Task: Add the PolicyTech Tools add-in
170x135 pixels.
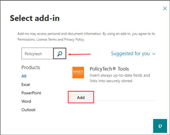Action: (x=81, y=97)
